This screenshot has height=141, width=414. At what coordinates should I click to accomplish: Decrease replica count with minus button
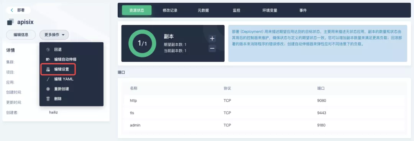point(212,48)
